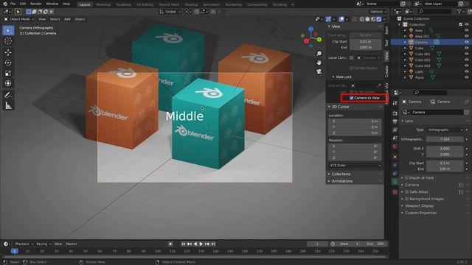Screen dimensions: 472x265
Task: Click the play animation button
Action: 201,244
